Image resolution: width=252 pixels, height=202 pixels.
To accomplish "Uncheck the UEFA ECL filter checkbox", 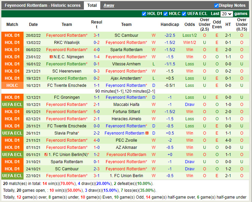I will coord(184,14).
